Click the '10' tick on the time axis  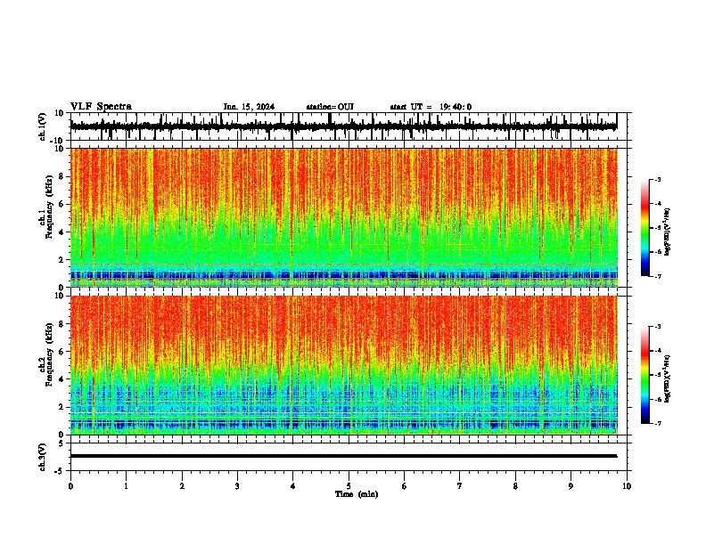pyautogui.click(x=627, y=486)
